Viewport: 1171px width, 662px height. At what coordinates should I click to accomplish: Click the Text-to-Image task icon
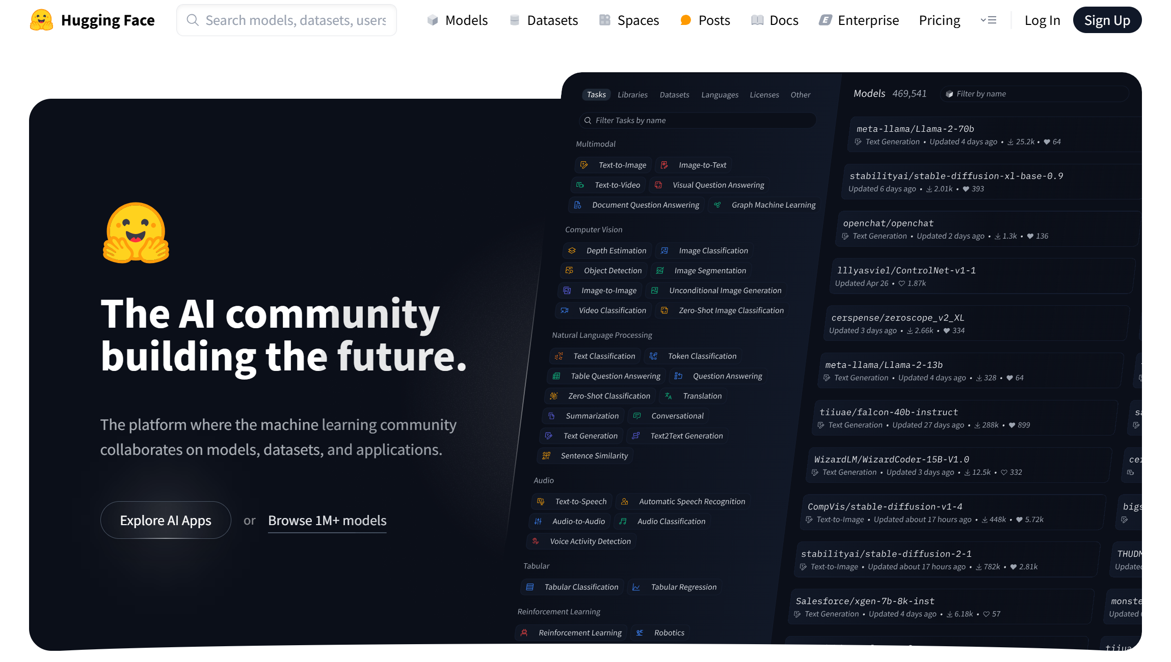pyautogui.click(x=584, y=165)
